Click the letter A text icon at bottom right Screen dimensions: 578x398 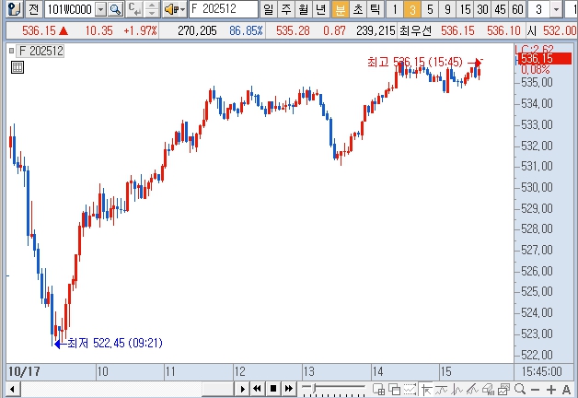click(x=566, y=389)
